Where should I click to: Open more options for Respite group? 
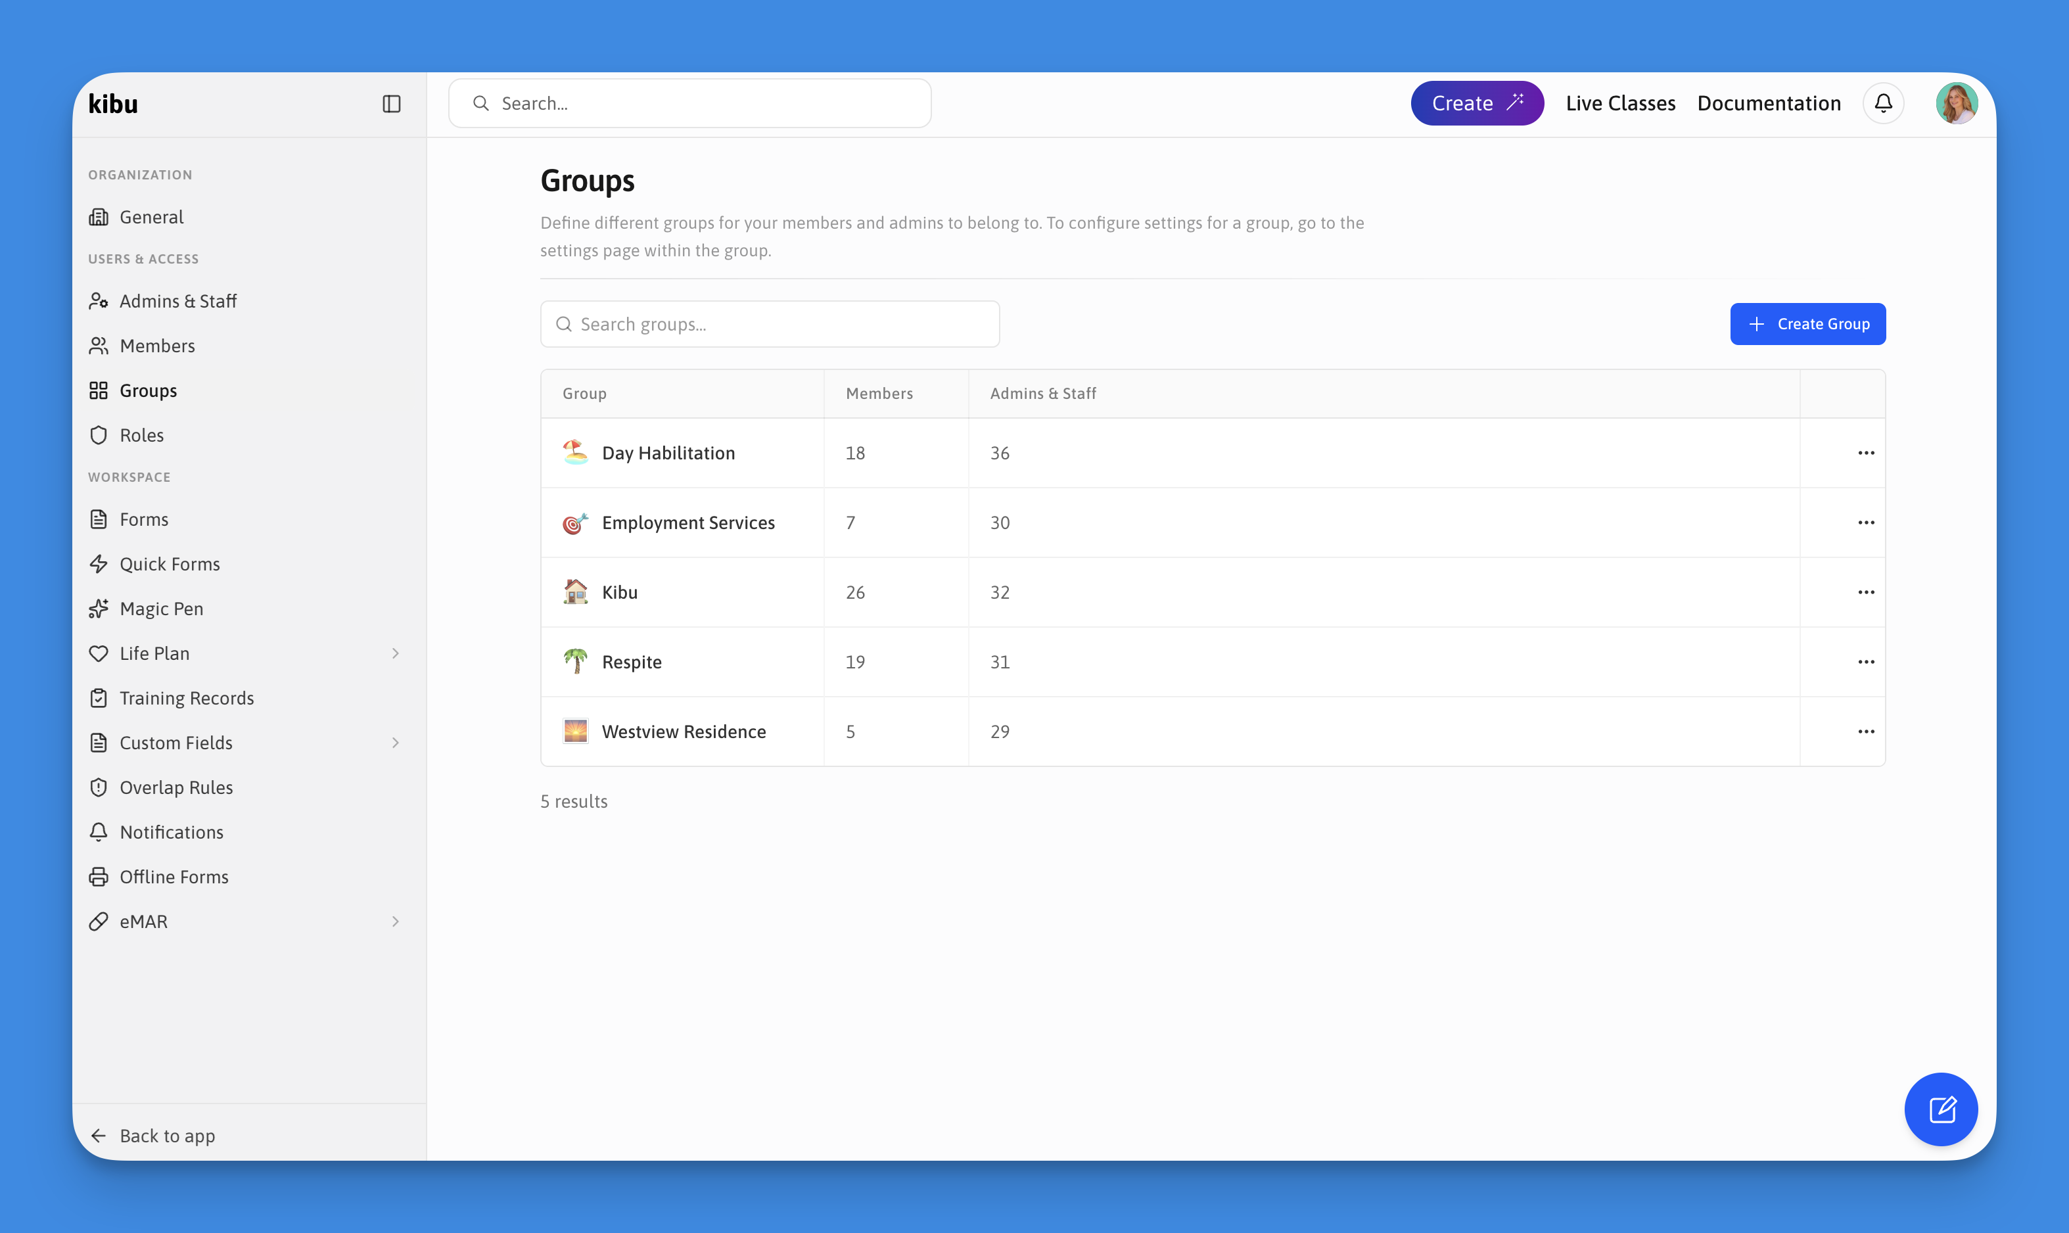pos(1865,663)
